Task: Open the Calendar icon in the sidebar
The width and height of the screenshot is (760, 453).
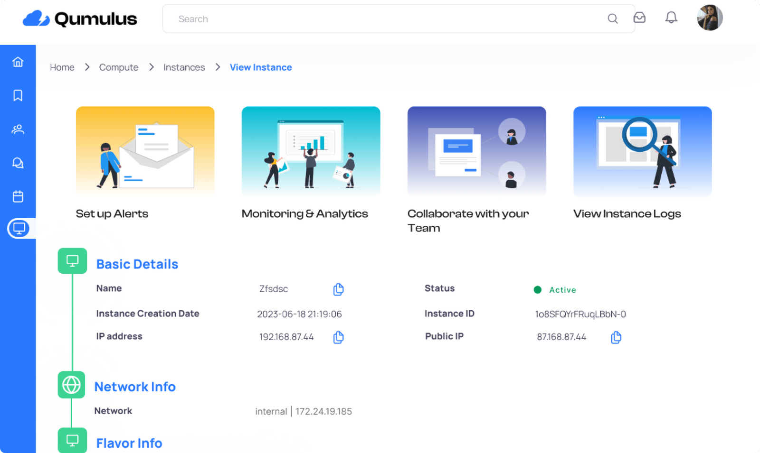Action: (x=18, y=196)
